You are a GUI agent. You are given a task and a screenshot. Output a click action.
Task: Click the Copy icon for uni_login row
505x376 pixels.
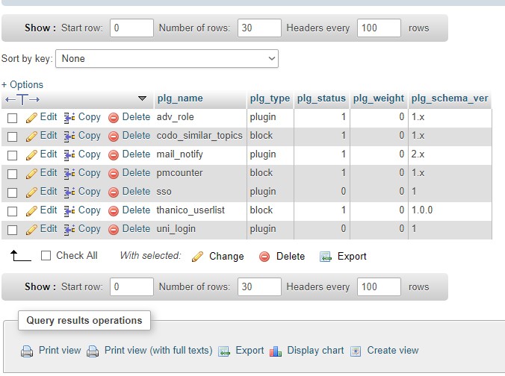69,230
